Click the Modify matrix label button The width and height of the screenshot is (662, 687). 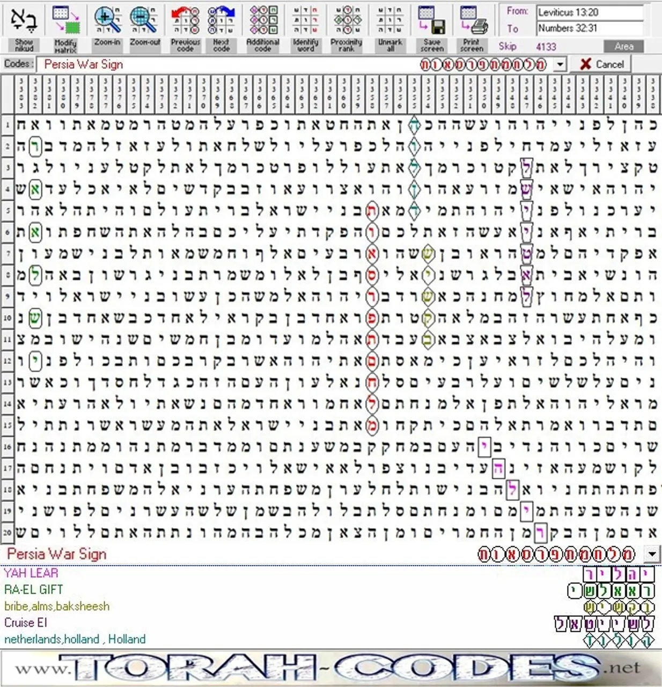pos(66,46)
